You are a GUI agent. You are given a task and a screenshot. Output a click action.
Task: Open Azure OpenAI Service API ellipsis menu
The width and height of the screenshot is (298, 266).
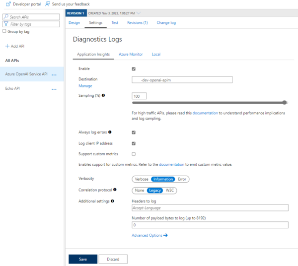click(x=54, y=75)
